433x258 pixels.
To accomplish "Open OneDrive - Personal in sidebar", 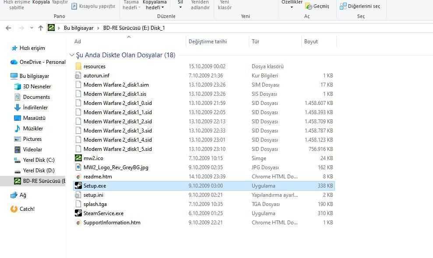I will (x=42, y=62).
